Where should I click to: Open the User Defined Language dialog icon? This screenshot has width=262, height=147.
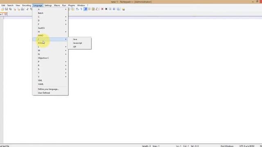point(89,9)
